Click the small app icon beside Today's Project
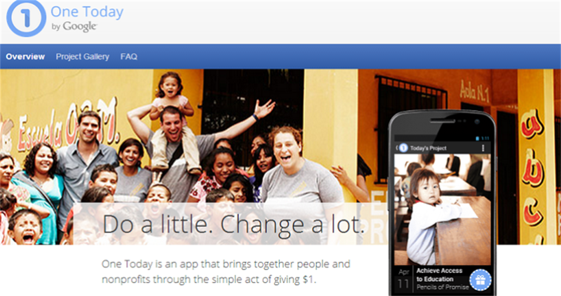Viewport: 561px width, 296px height. coord(404,148)
